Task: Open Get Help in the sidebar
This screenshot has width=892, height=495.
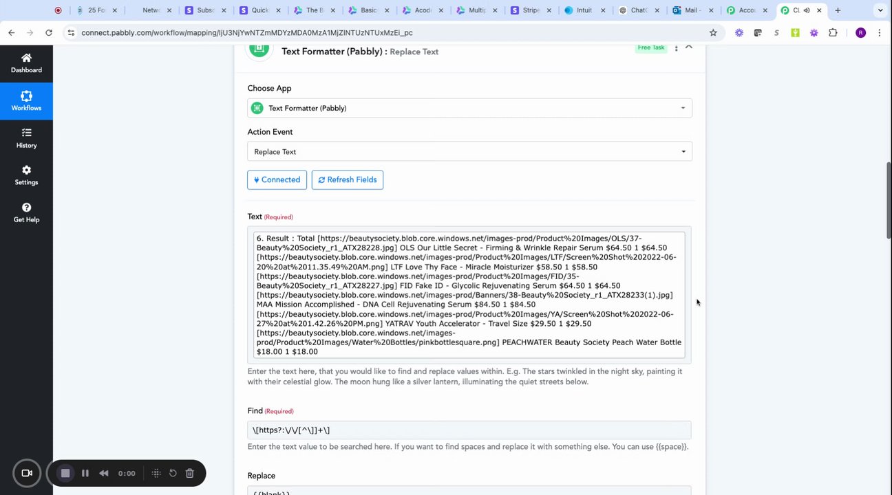Action: 26,212
